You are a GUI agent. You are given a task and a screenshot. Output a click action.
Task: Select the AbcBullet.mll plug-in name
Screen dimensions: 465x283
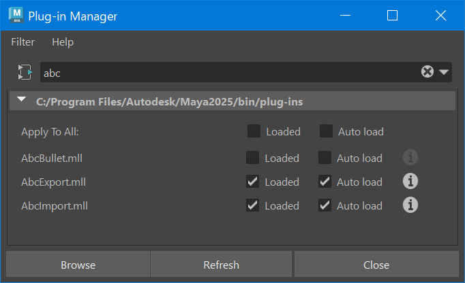52,158
